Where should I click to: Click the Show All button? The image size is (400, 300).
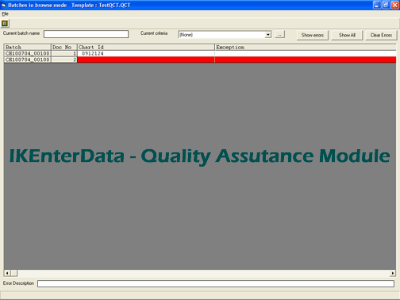pyautogui.click(x=347, y=35)
